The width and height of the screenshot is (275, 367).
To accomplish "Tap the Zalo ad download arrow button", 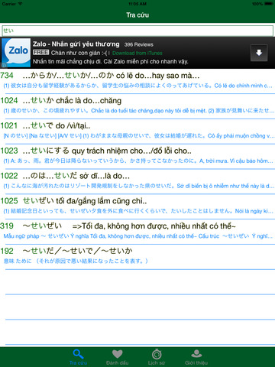I will 259,53.
